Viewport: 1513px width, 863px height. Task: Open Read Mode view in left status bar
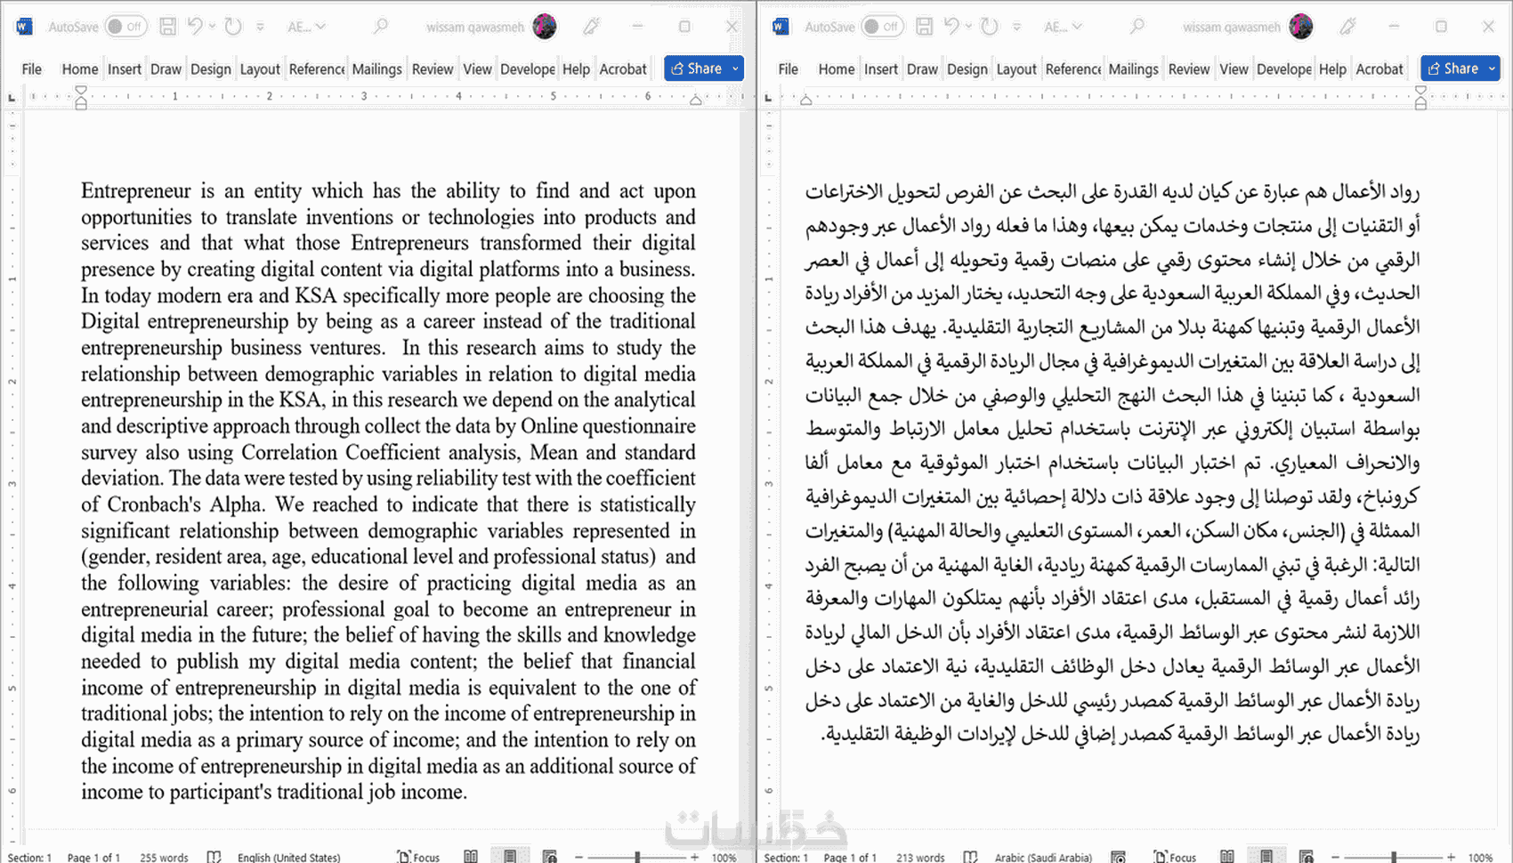471,857
